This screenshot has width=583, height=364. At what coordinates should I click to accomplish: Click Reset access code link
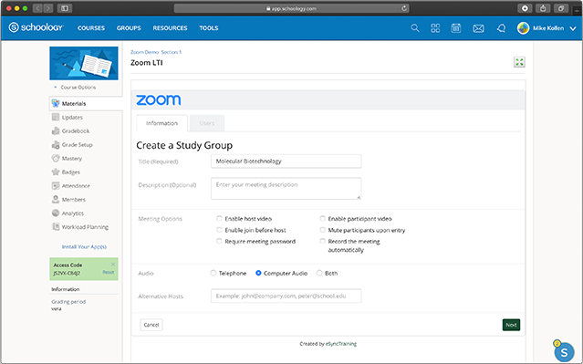coord(109,272)
